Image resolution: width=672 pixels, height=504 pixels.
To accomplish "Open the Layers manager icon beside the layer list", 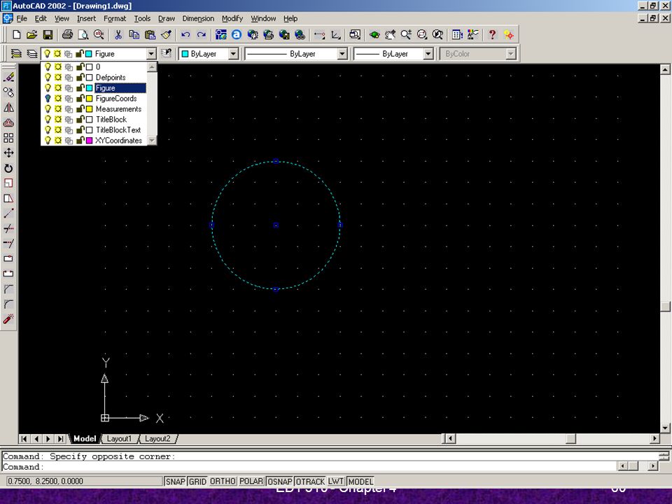I will tap(16, 54).
